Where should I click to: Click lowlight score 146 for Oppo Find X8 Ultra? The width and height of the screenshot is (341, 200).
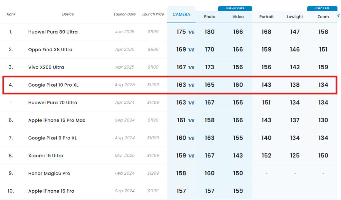coord(295,50)
